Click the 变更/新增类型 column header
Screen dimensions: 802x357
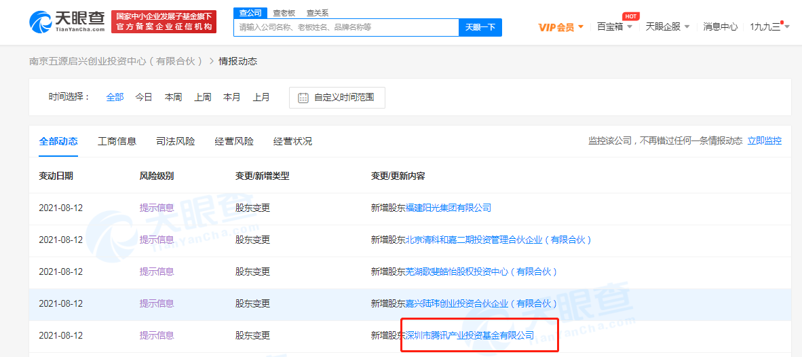coord(263,176)
